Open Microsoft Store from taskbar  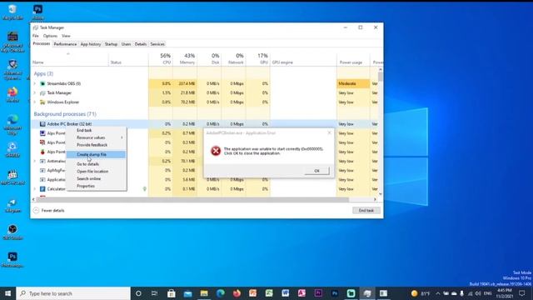pyautogui.click(x=171, y=293)
